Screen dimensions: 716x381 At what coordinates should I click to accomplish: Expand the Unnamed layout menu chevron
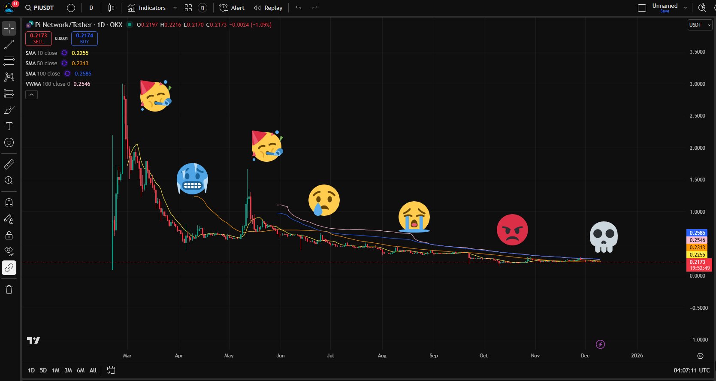point(685,8)
